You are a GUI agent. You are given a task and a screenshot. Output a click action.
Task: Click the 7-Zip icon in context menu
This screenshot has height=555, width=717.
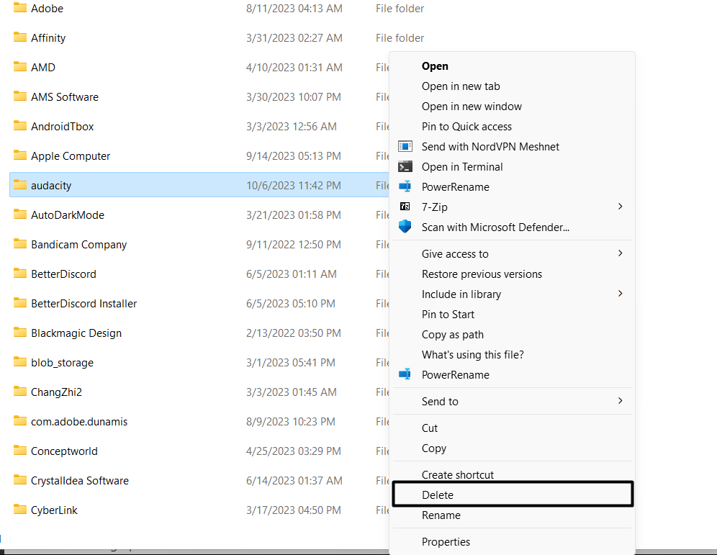[x=405, y=207]
